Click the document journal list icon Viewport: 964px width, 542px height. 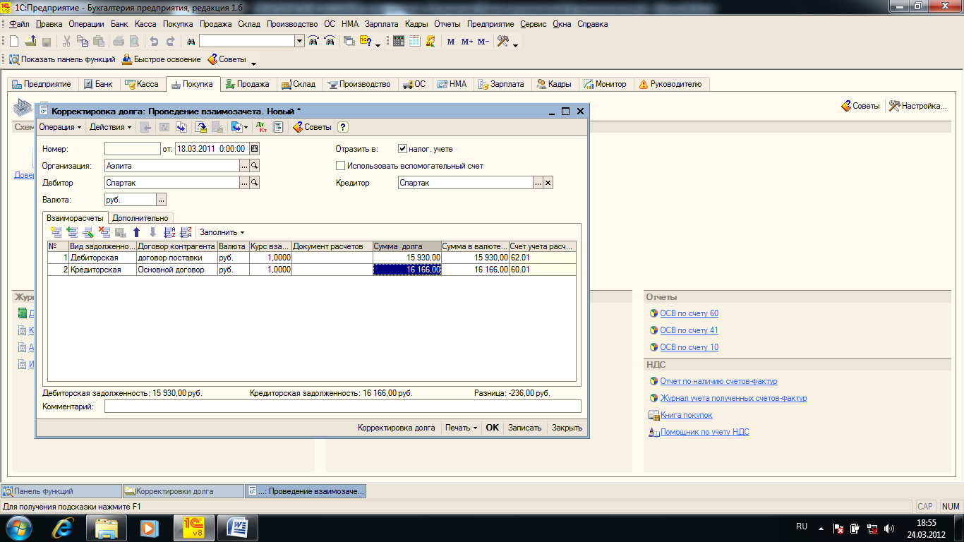pyautogui.click(x=278, y=127)
